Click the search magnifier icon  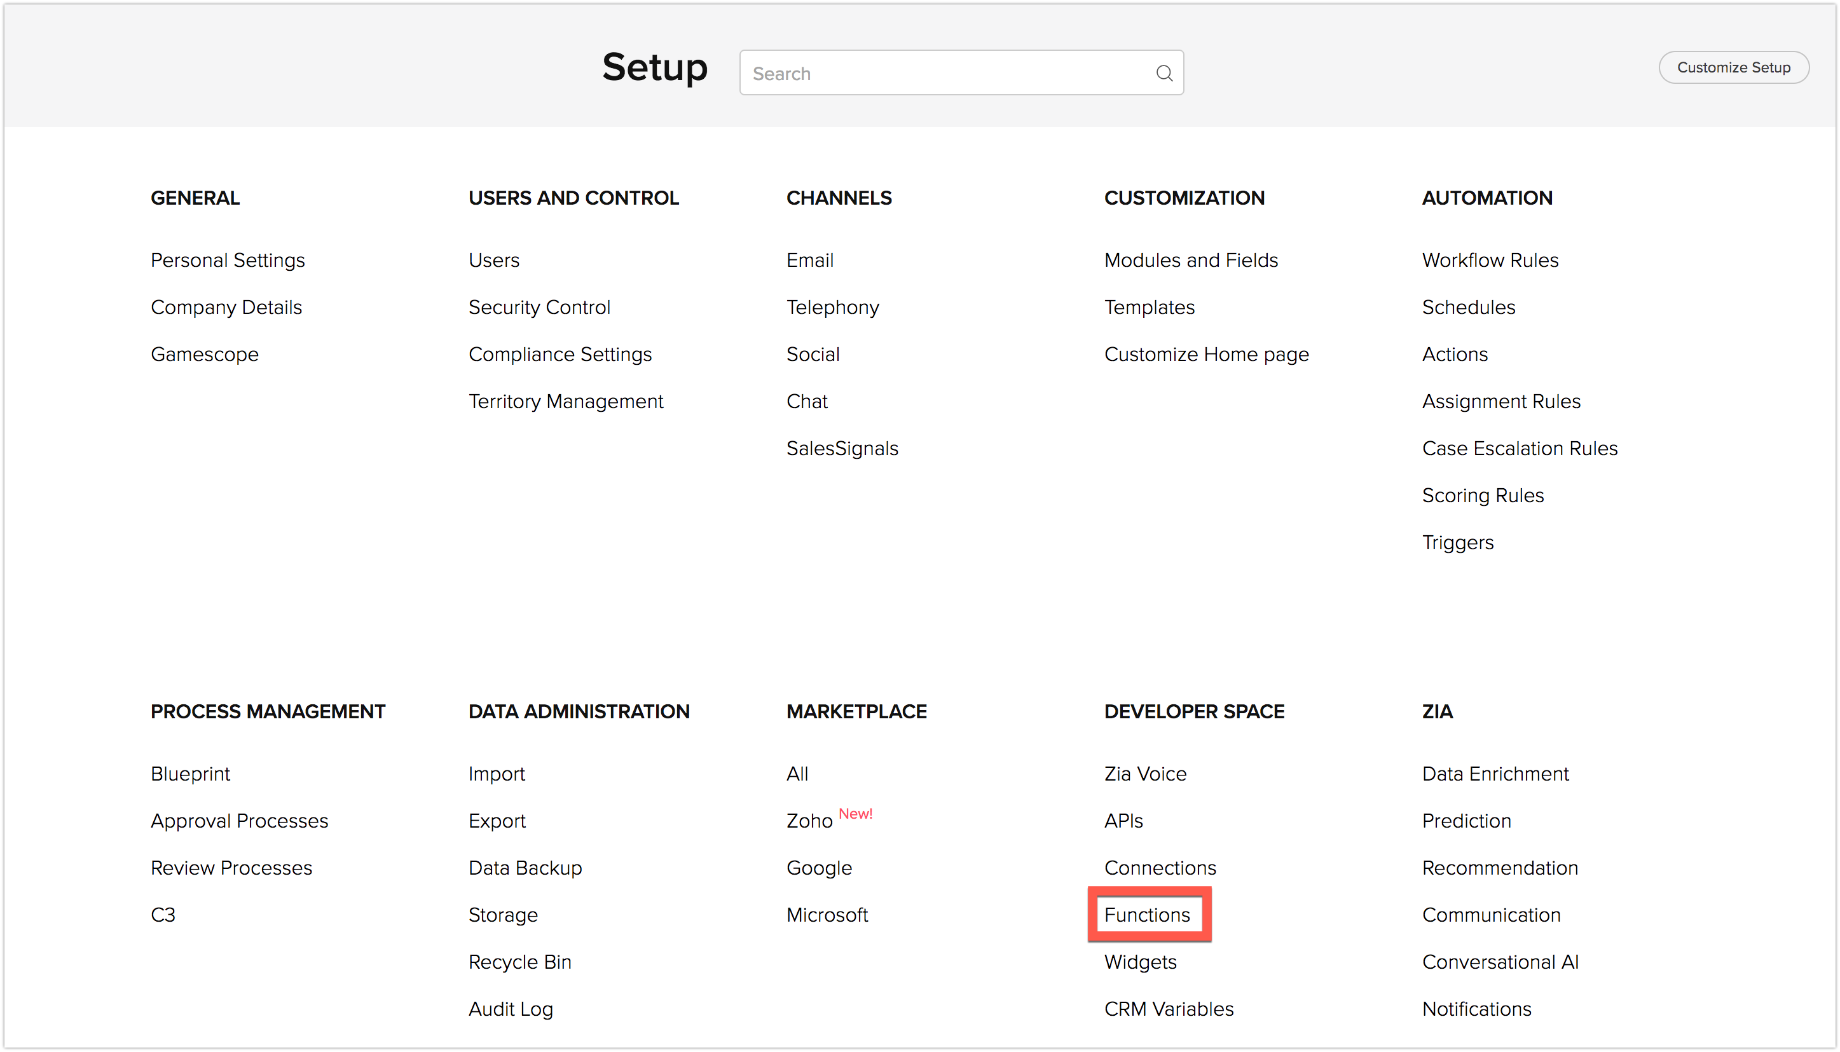pyautogui.click(x=1164, y=73)
